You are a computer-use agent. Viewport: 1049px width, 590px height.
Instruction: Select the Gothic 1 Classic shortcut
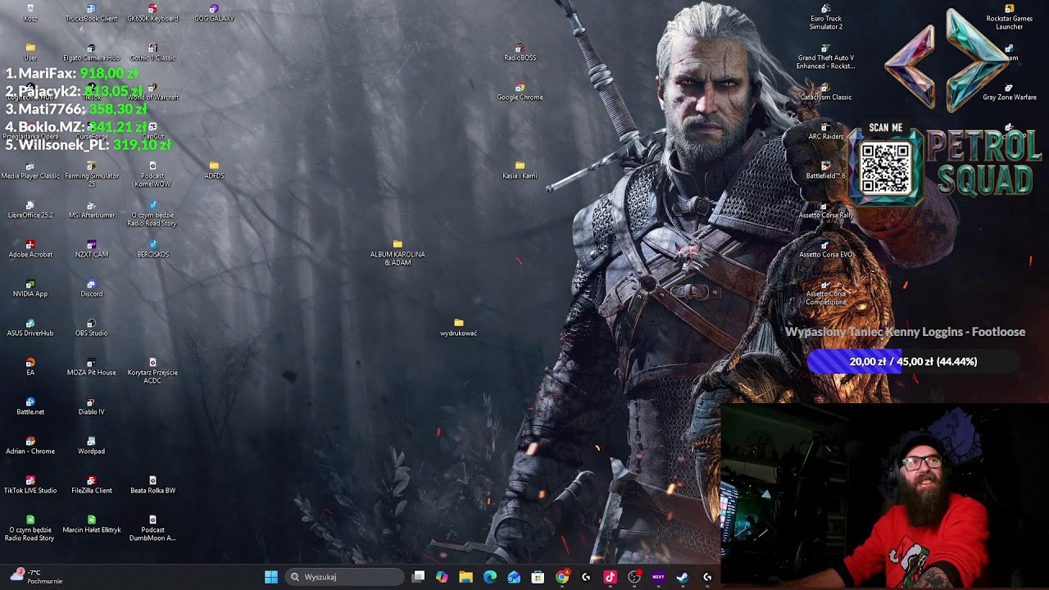tap(152, 52)
